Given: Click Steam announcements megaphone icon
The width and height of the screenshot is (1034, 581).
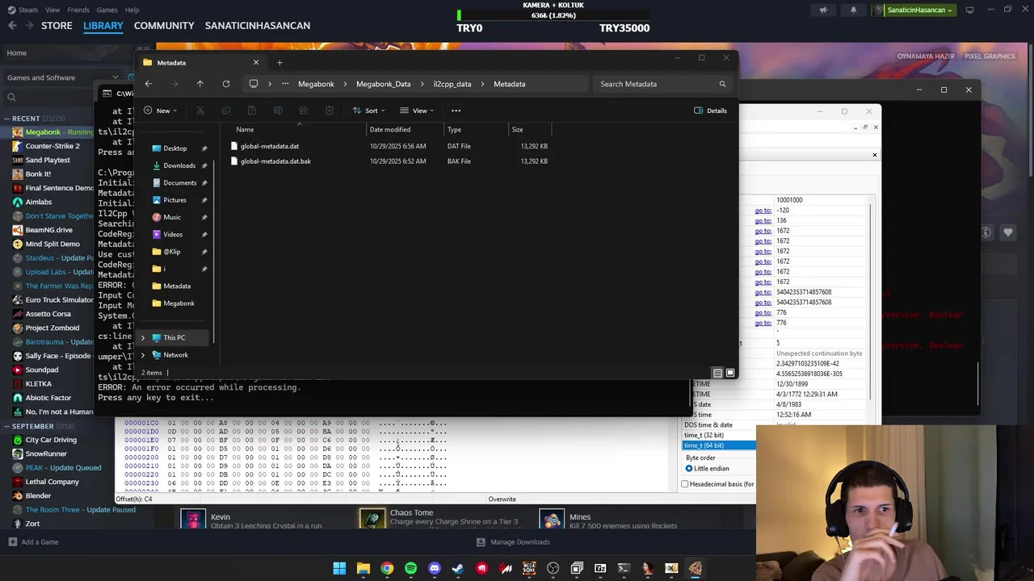Looking at the screenshot, I should (823, 10).
